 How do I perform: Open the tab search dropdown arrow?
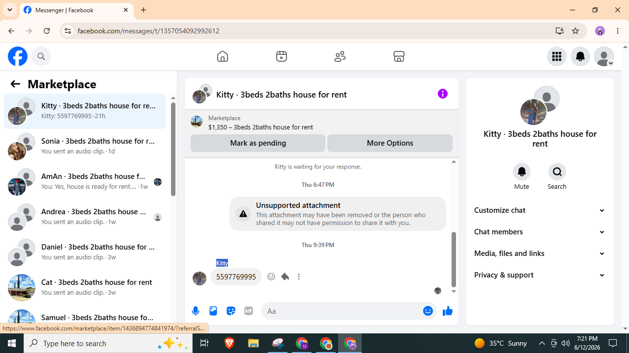10,10
